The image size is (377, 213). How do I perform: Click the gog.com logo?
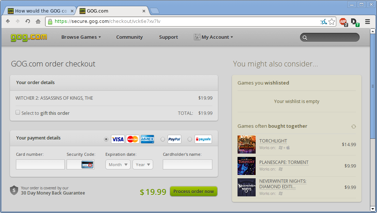point(29,37)
